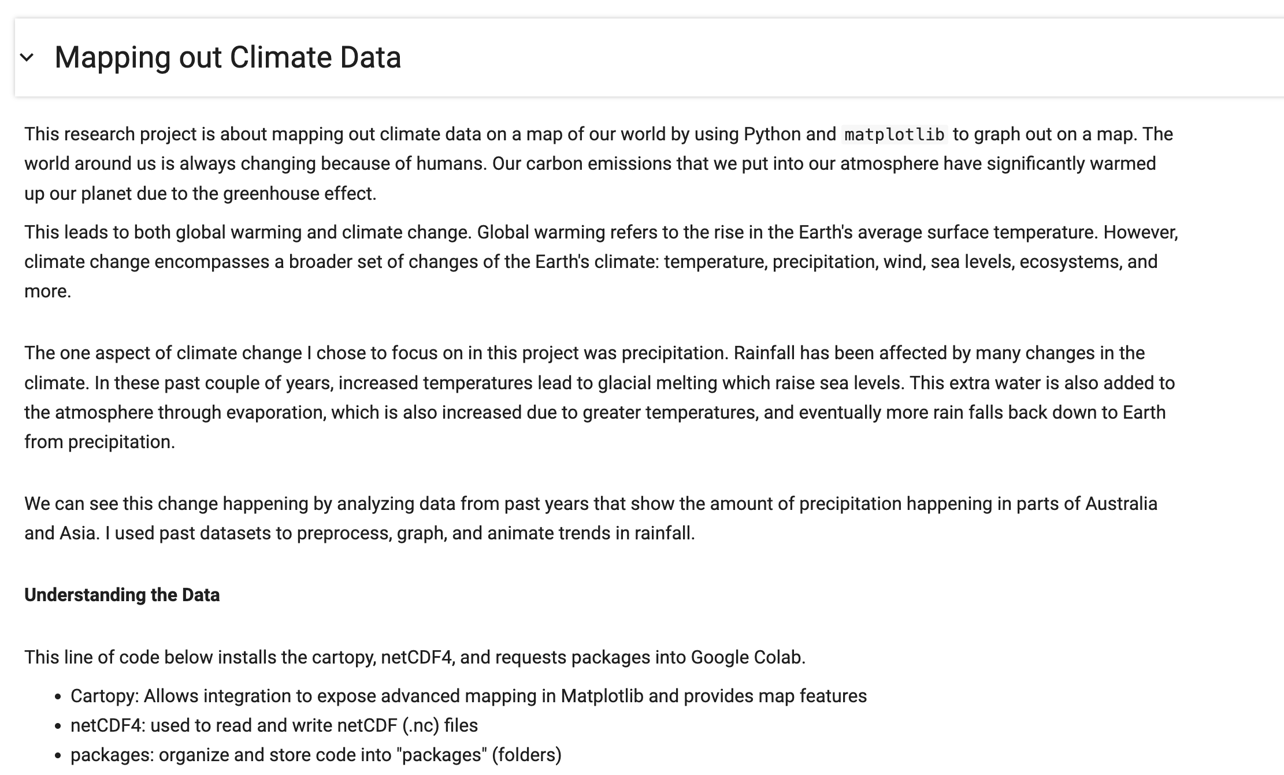Click the inline matplotlib code text

click(894, 135)
